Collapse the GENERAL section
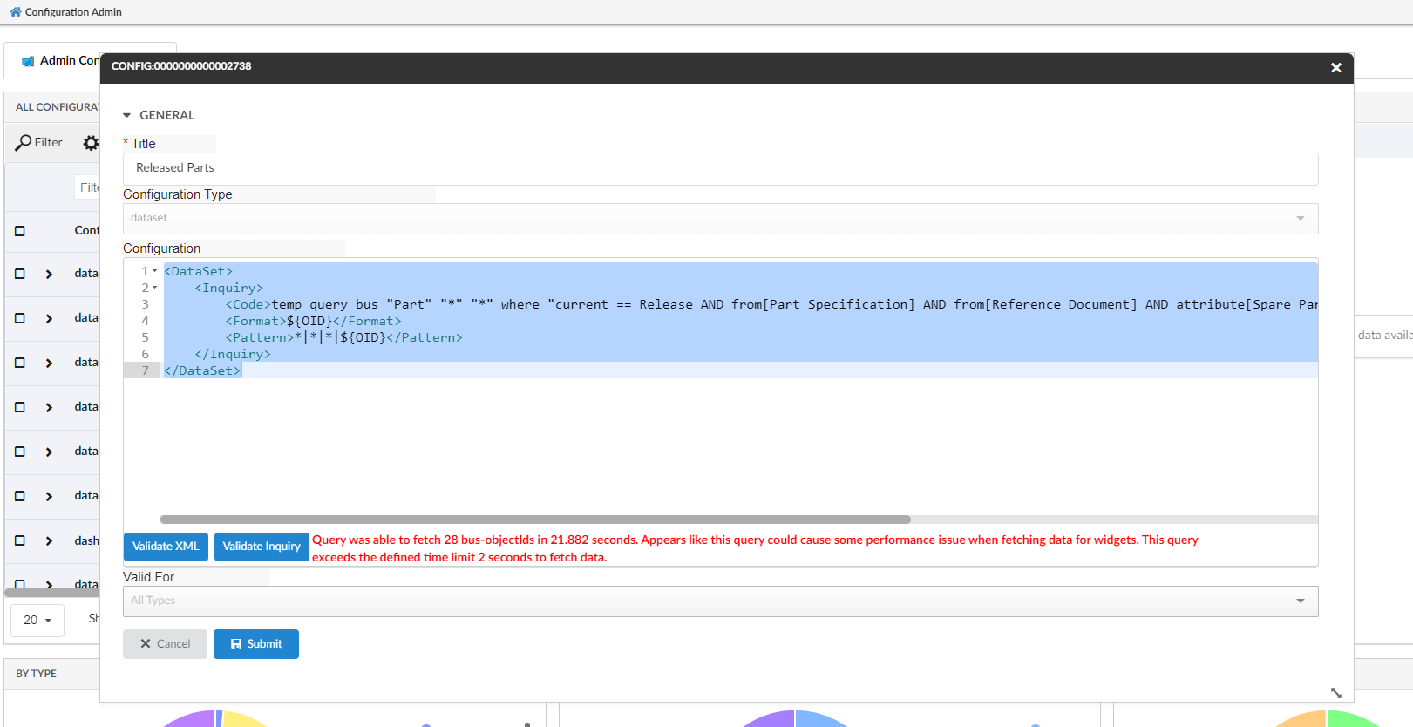The height and width of the screenshot is (727, 1413). 127,115
